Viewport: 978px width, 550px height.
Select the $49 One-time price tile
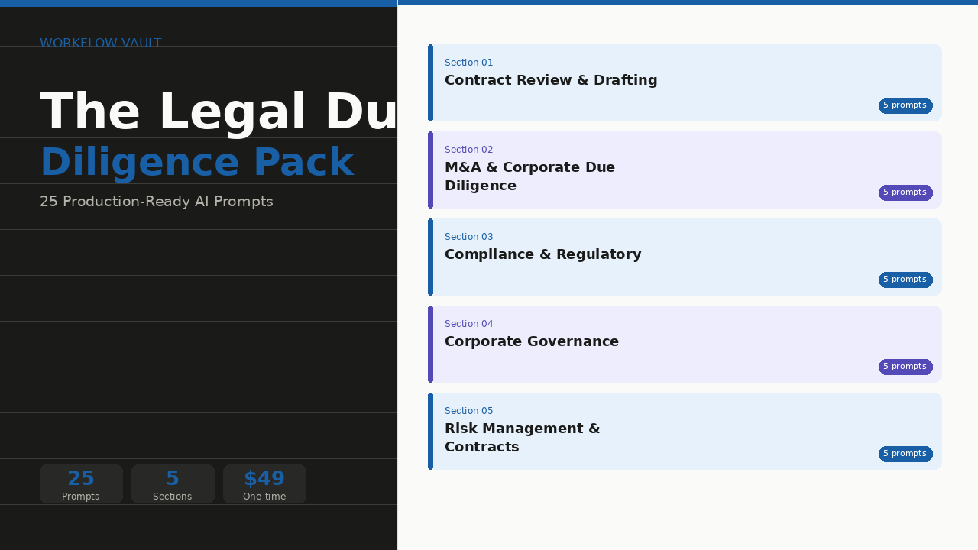pyautogui.click(x=264, y=484)
